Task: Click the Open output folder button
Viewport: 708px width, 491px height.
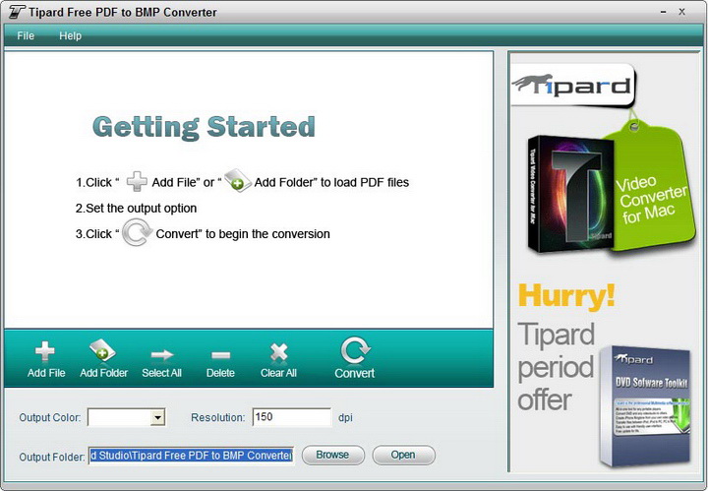Action: pyautogui.click(x=403, y=455)
